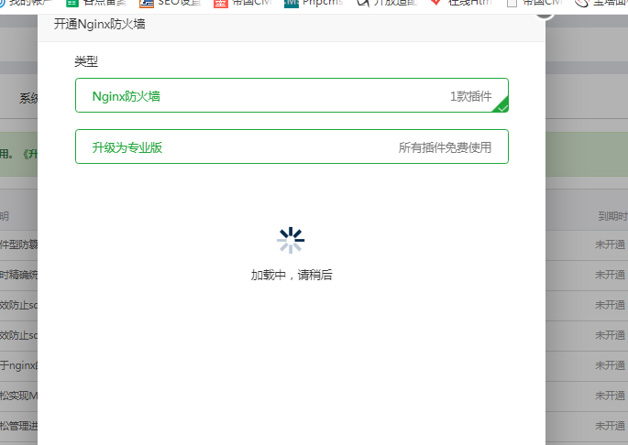Choose the 升级为专业版 option

tap(292, 147)
